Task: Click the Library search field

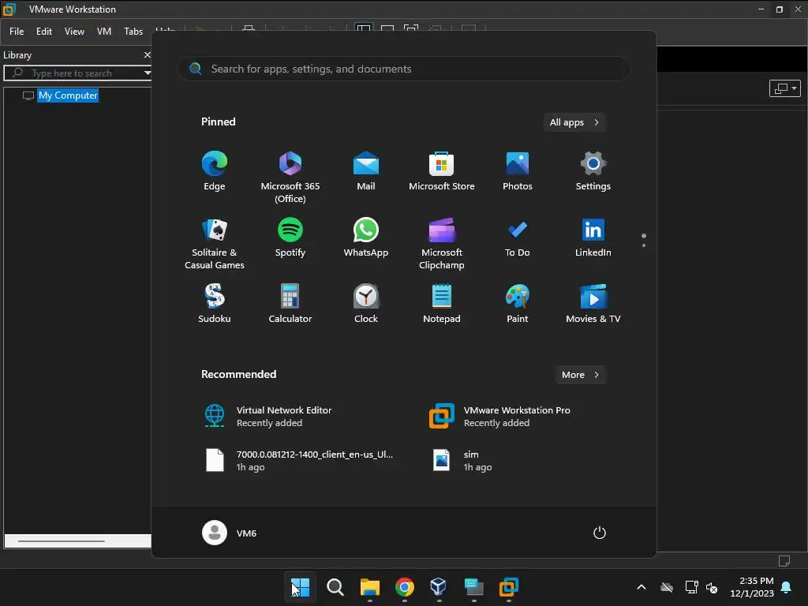Action: click(x=75, y=73)
